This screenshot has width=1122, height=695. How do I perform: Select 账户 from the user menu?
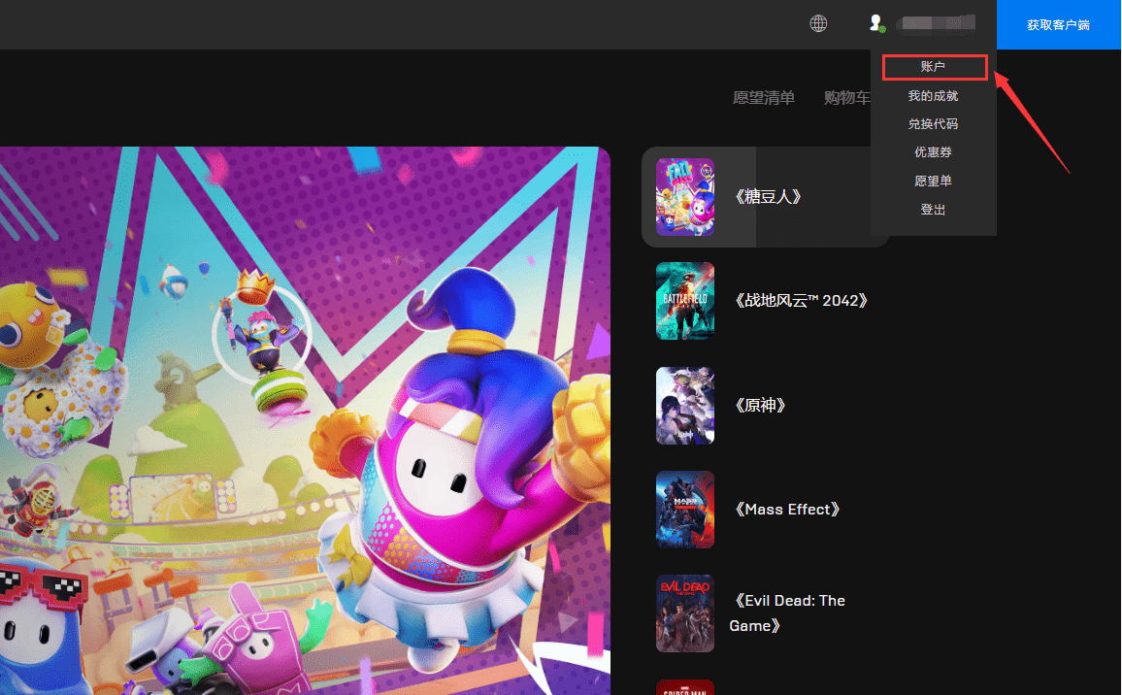[x=934, y=67]
